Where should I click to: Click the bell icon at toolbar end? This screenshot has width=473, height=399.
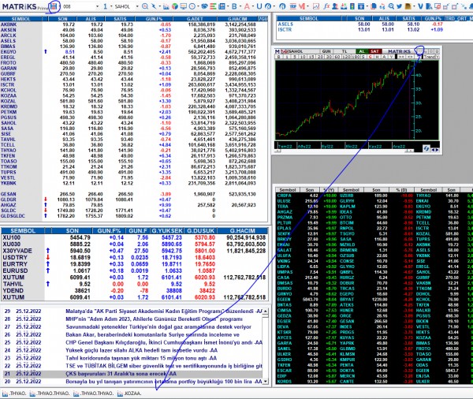tap(471, 6)
